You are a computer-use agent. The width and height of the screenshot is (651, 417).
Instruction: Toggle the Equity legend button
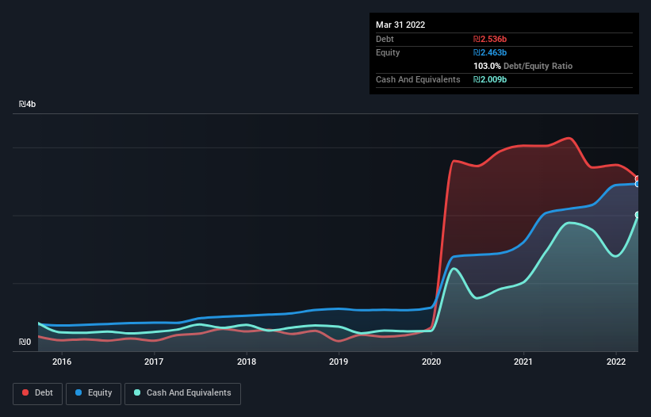click(x=94, y=393)
